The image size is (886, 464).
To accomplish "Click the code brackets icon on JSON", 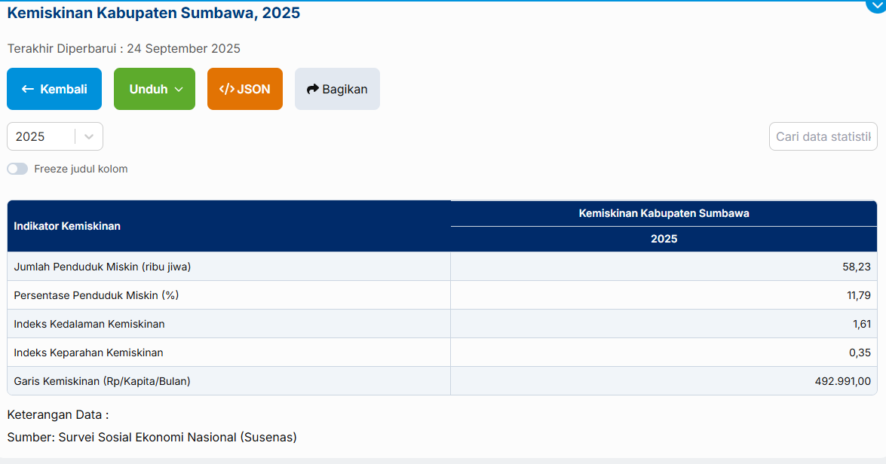I will pos(226,89).
